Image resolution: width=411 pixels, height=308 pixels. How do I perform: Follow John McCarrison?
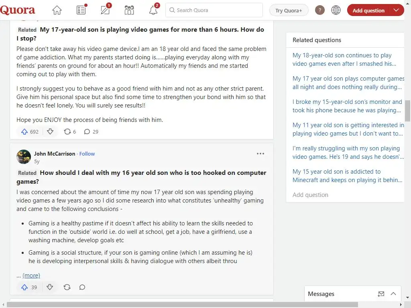(87, 154)
